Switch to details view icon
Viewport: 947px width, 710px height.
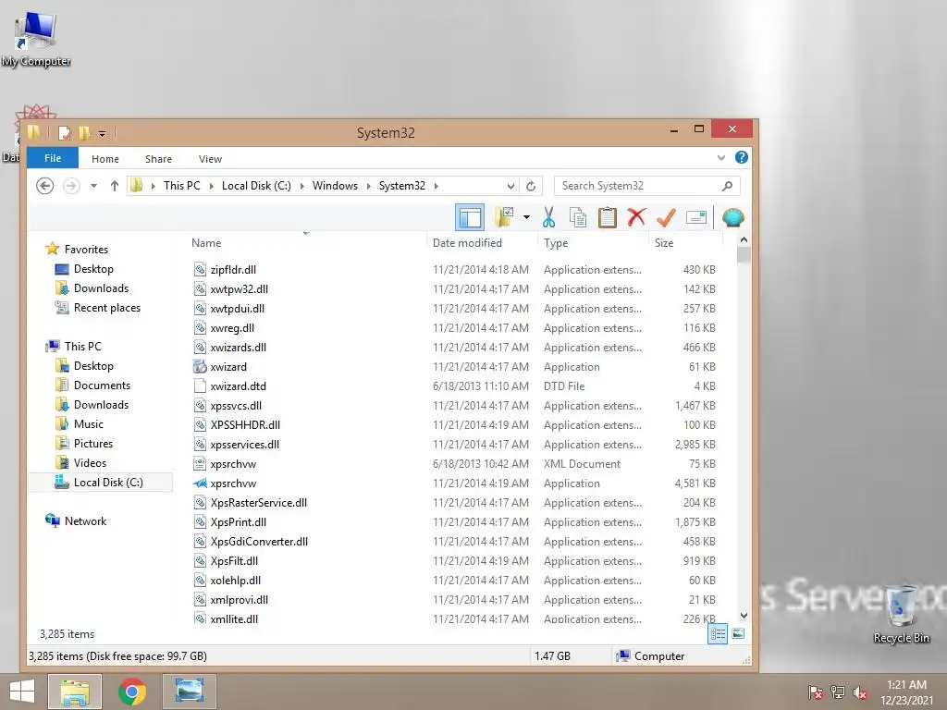(x=718, y=633)
